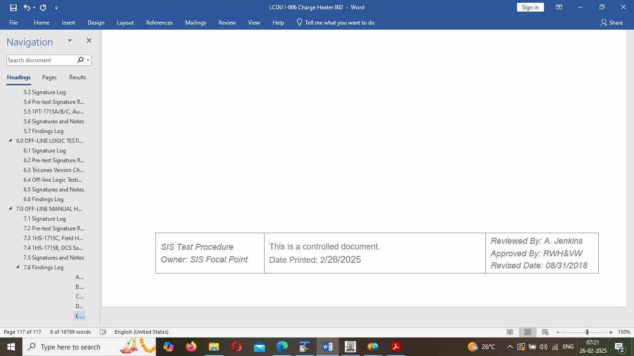Open the Help ribbon tab

[278, 23]
